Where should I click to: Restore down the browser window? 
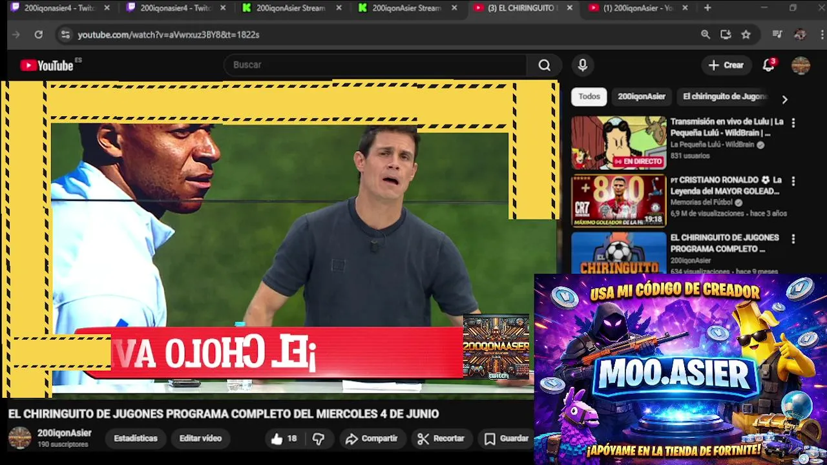pyautogui.click(x=793, y=8)
